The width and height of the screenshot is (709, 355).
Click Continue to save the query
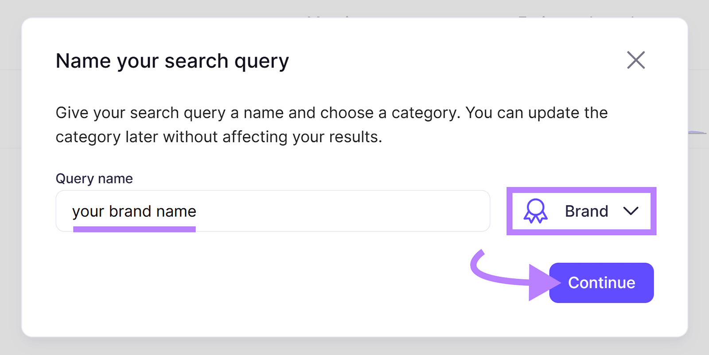[601, 283]
